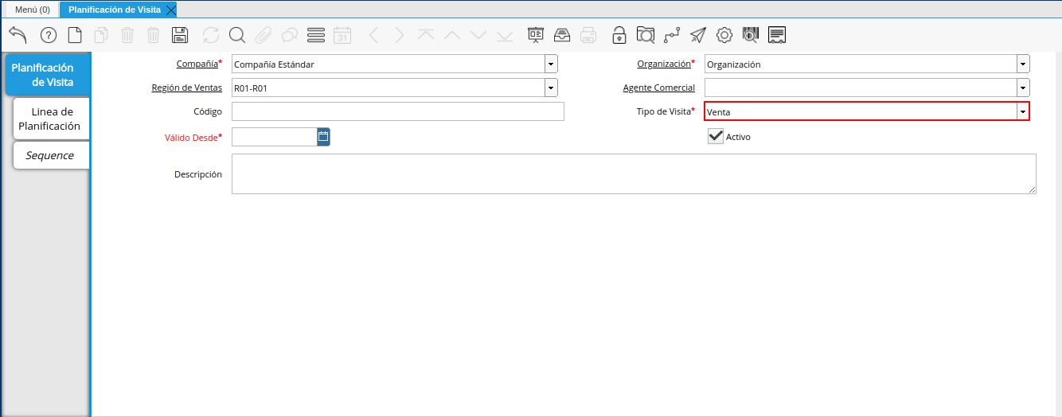Go to next record down chevron
This screenshot has width=1062, height=417.
478,35
